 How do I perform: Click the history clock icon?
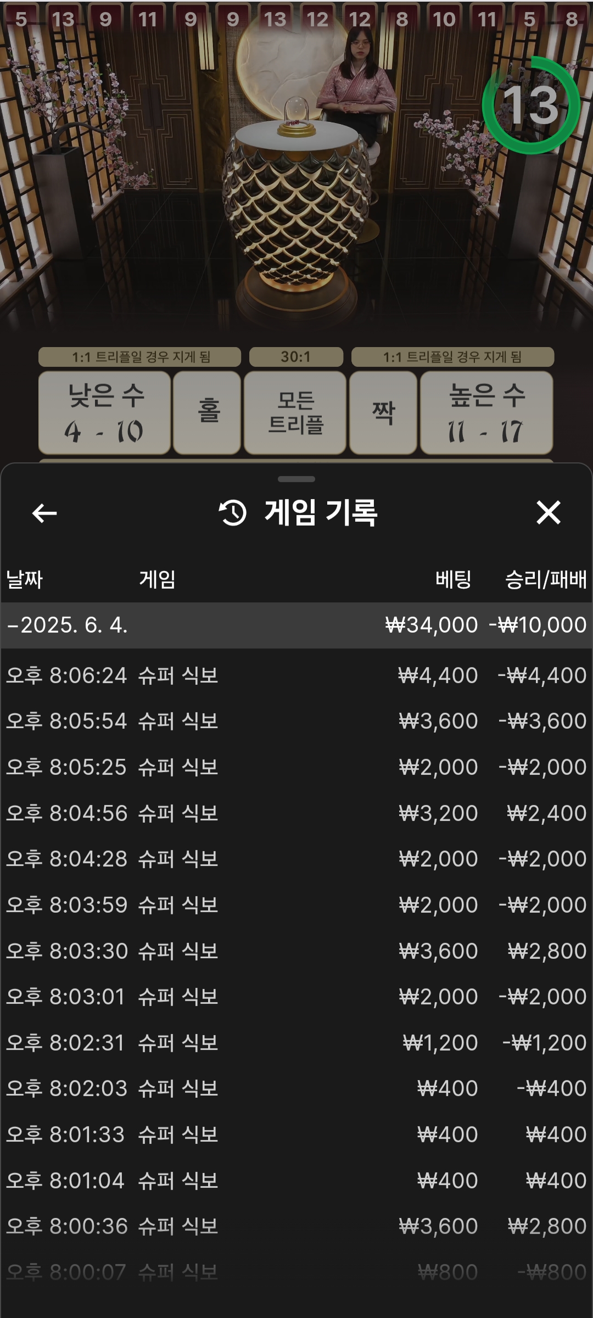pos(233,513)
